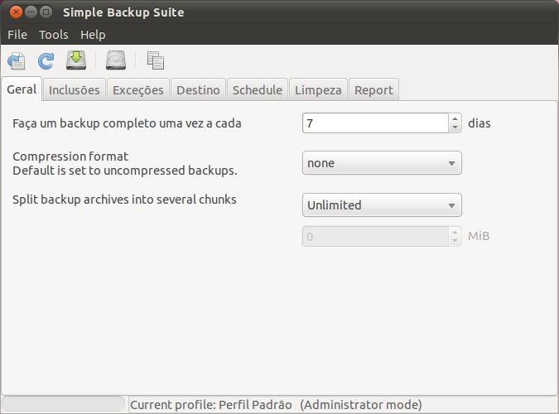Open the Report tab
This screenshot has height=414, width=559.
(x=373, y=90)
